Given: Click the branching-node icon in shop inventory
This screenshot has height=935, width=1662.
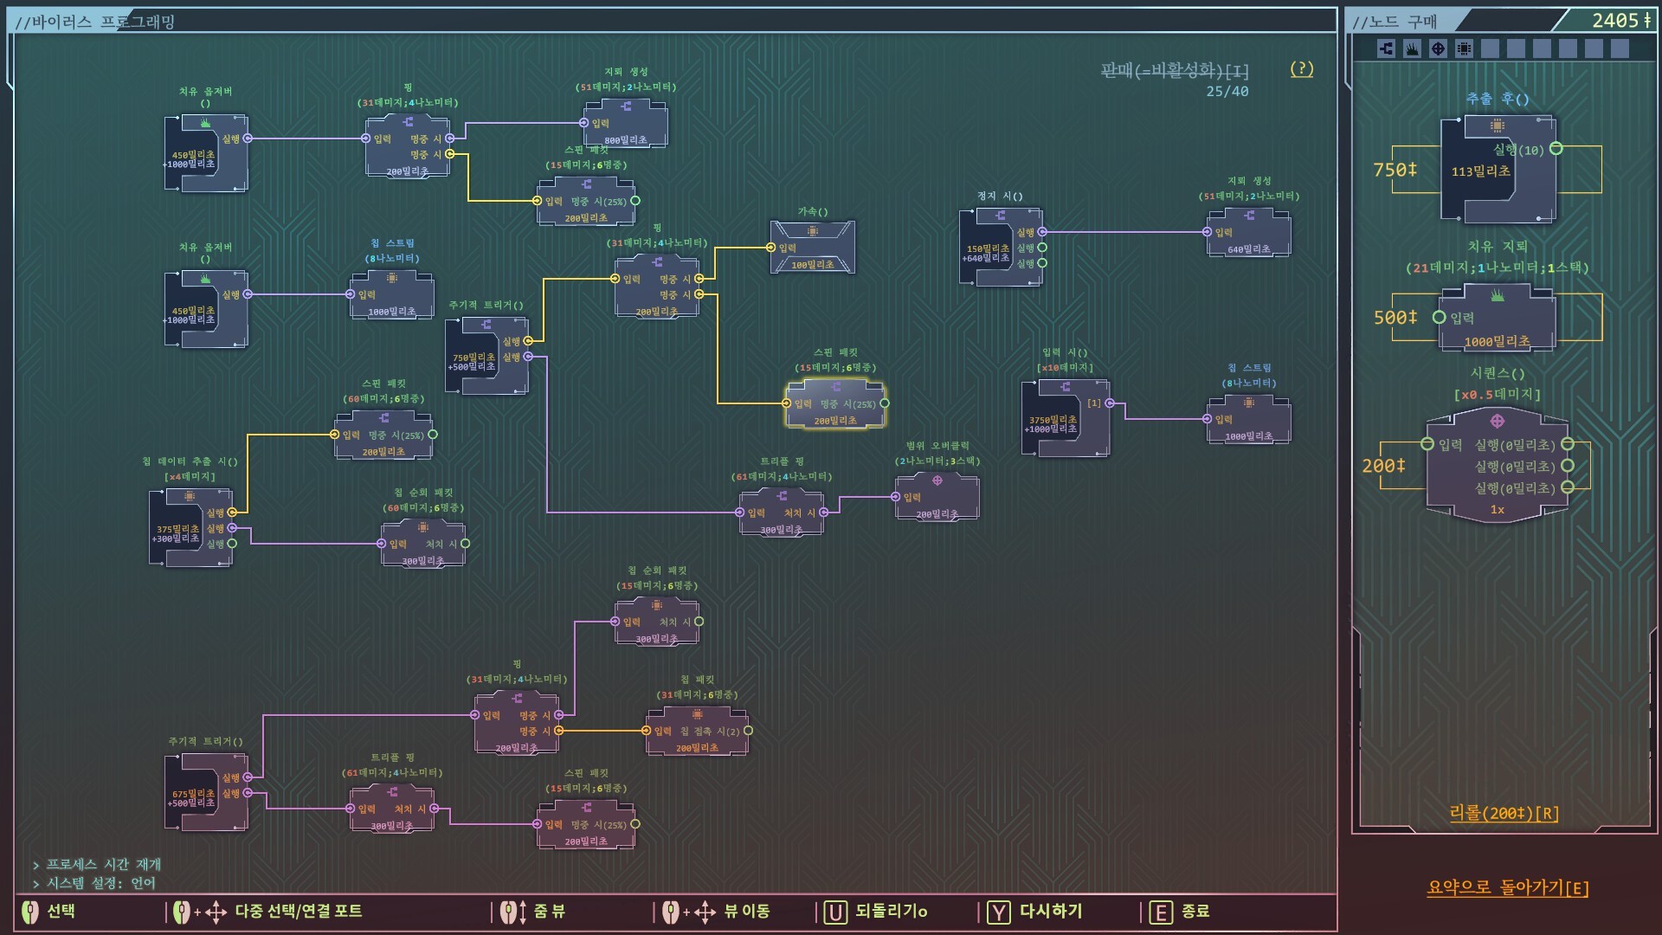Looking at the screenshot, I should click(1386, 48).
